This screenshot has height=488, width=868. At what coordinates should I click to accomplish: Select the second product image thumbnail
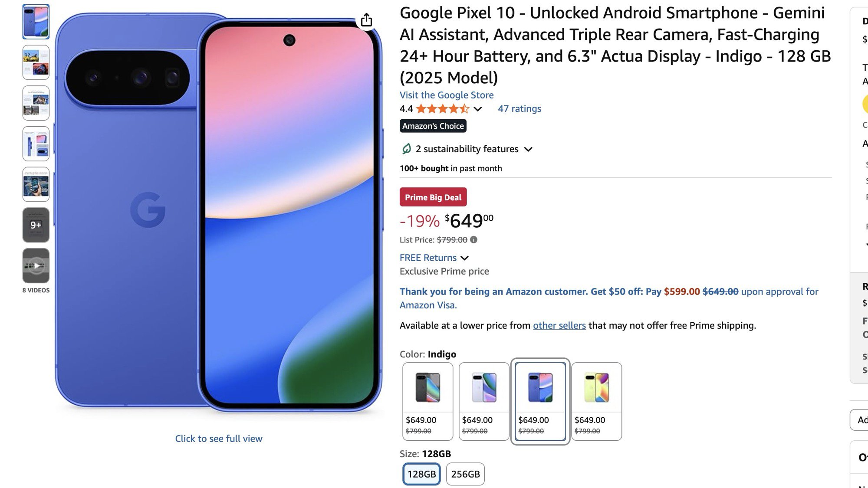pos(36,62)
